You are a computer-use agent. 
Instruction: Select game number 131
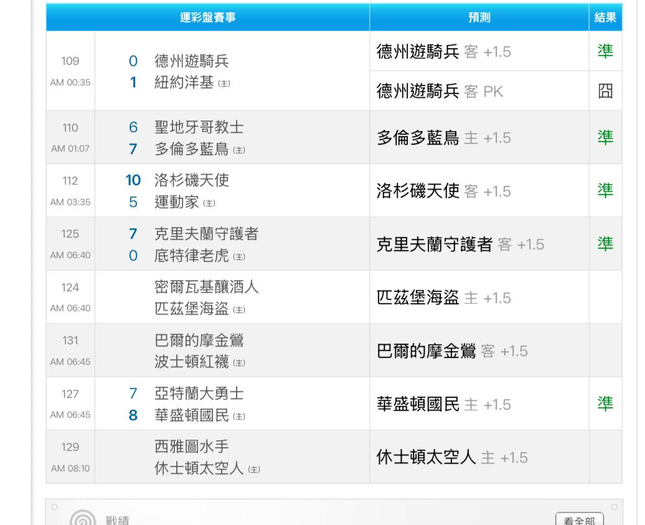click(70, 340)
